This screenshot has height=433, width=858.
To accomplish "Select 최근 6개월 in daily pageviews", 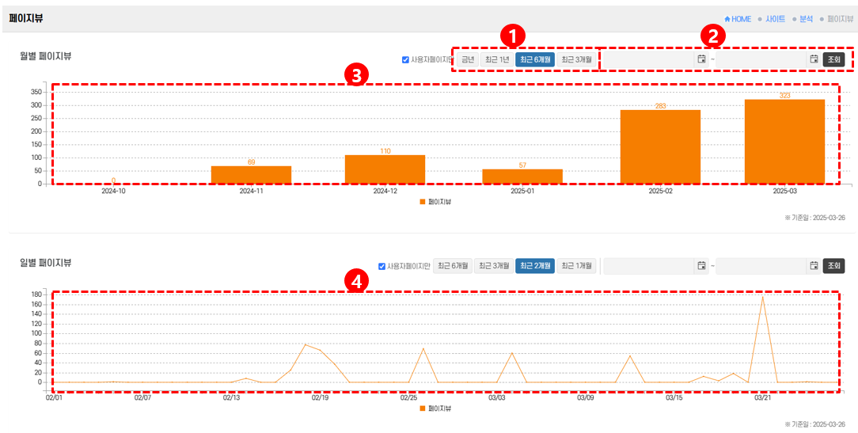I will tap(453, 266).
